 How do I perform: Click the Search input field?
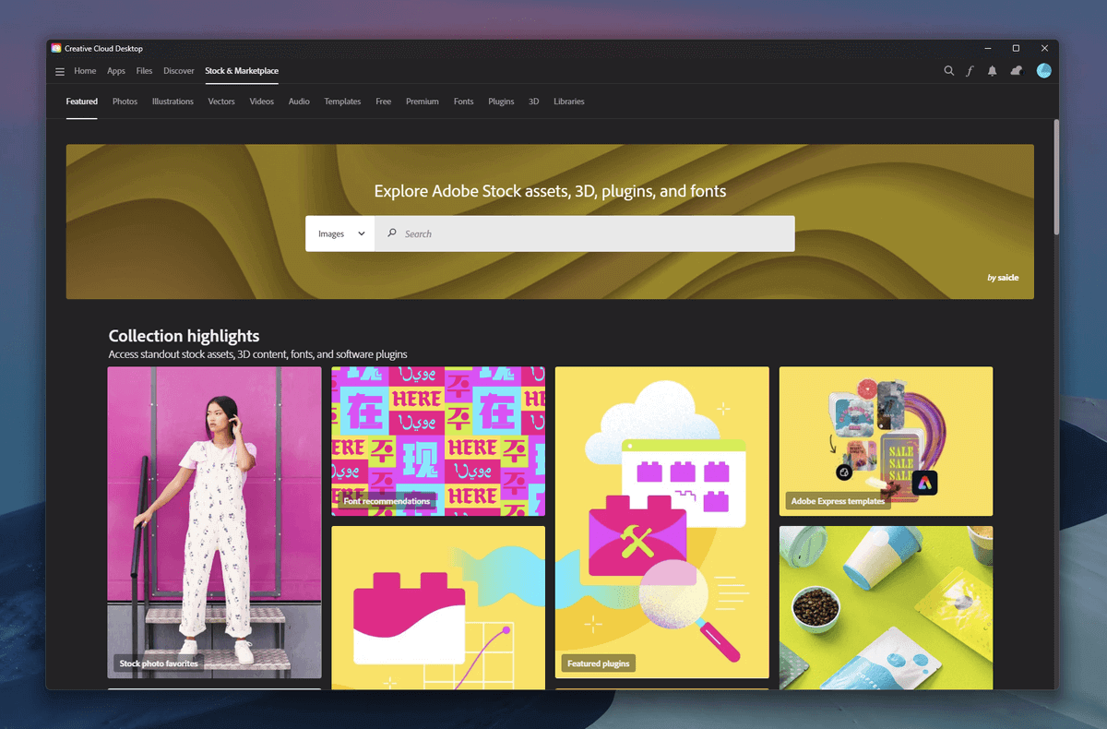pyautogui.click(x=585, y=233)
